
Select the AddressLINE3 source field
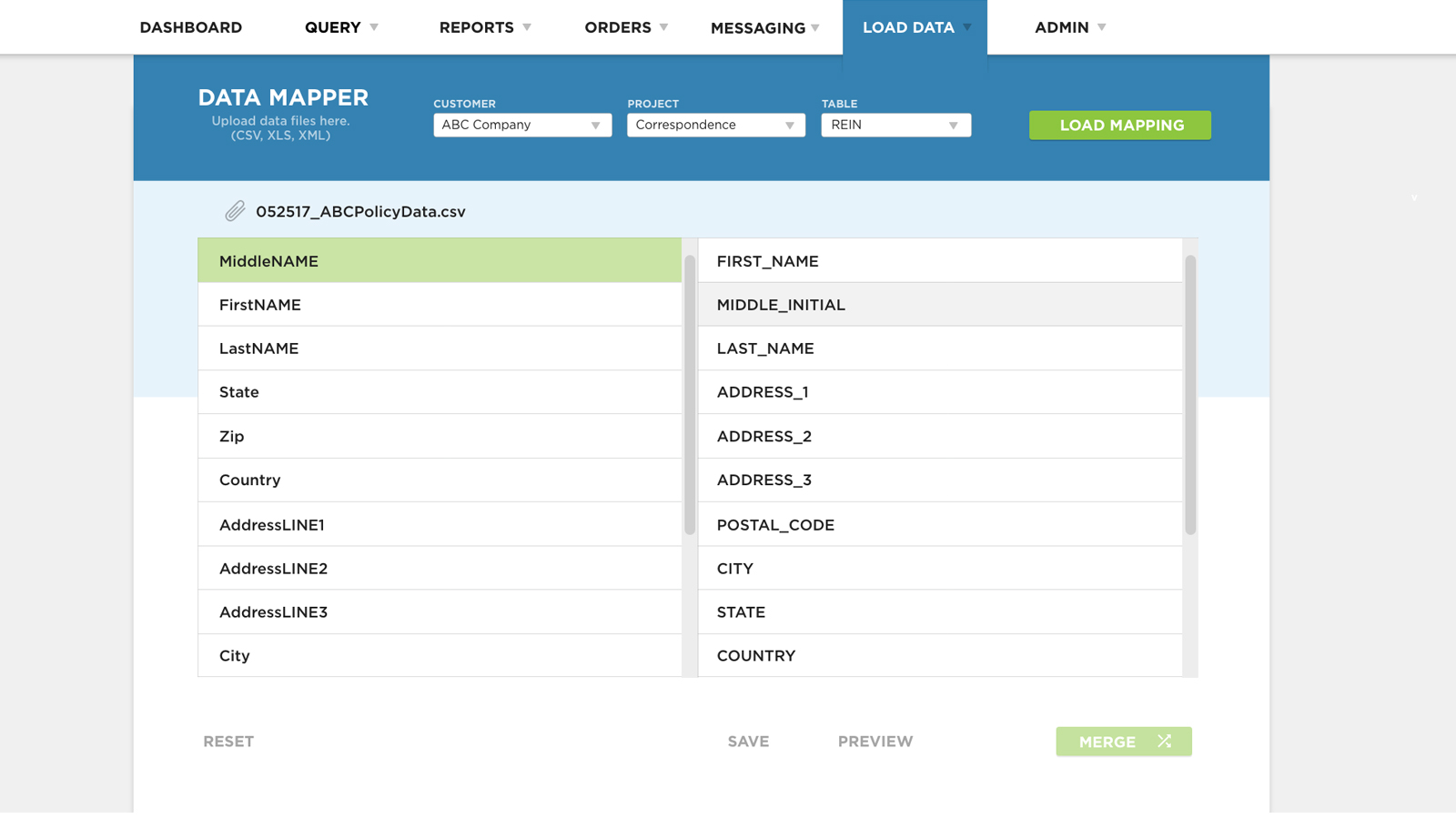[440, 612]
